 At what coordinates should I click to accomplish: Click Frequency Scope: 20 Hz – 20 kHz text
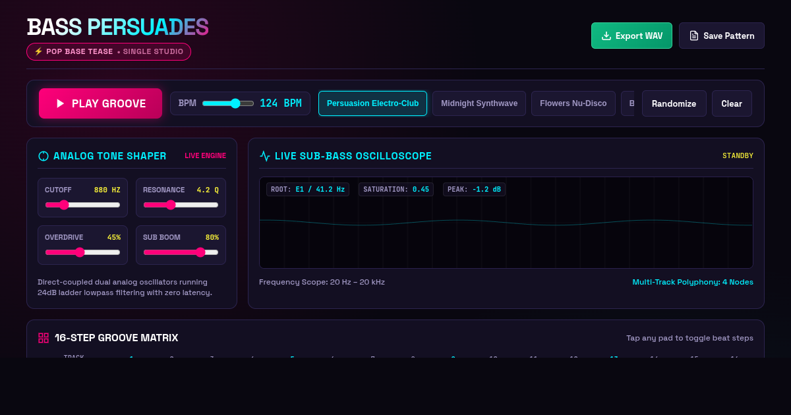pyautogui.click(x=322, y=282)
